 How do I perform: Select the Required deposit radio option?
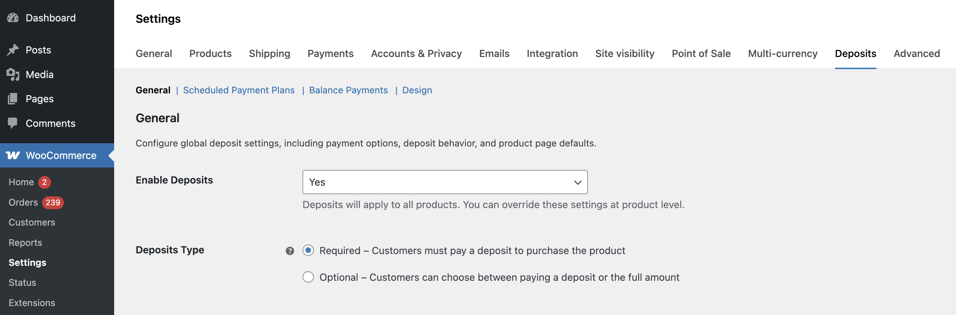point(308,250)
